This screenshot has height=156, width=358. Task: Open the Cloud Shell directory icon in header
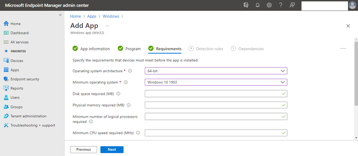tap(246, 5)
